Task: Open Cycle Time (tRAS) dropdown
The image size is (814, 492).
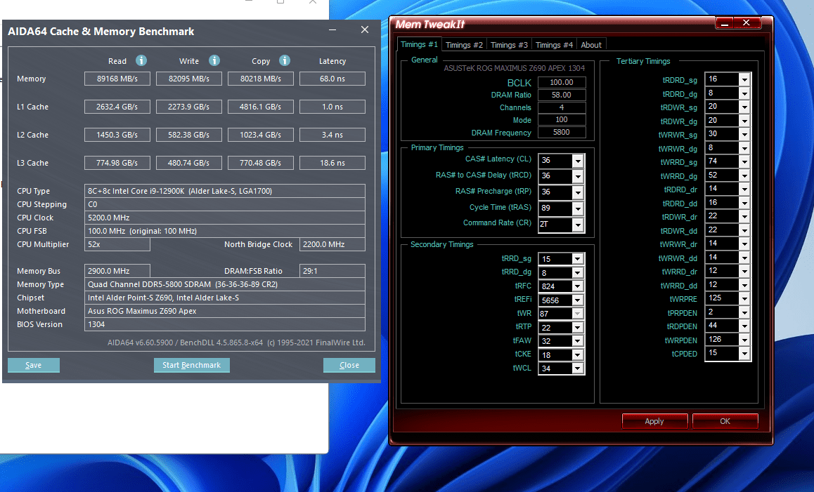Action: point(578,208)
